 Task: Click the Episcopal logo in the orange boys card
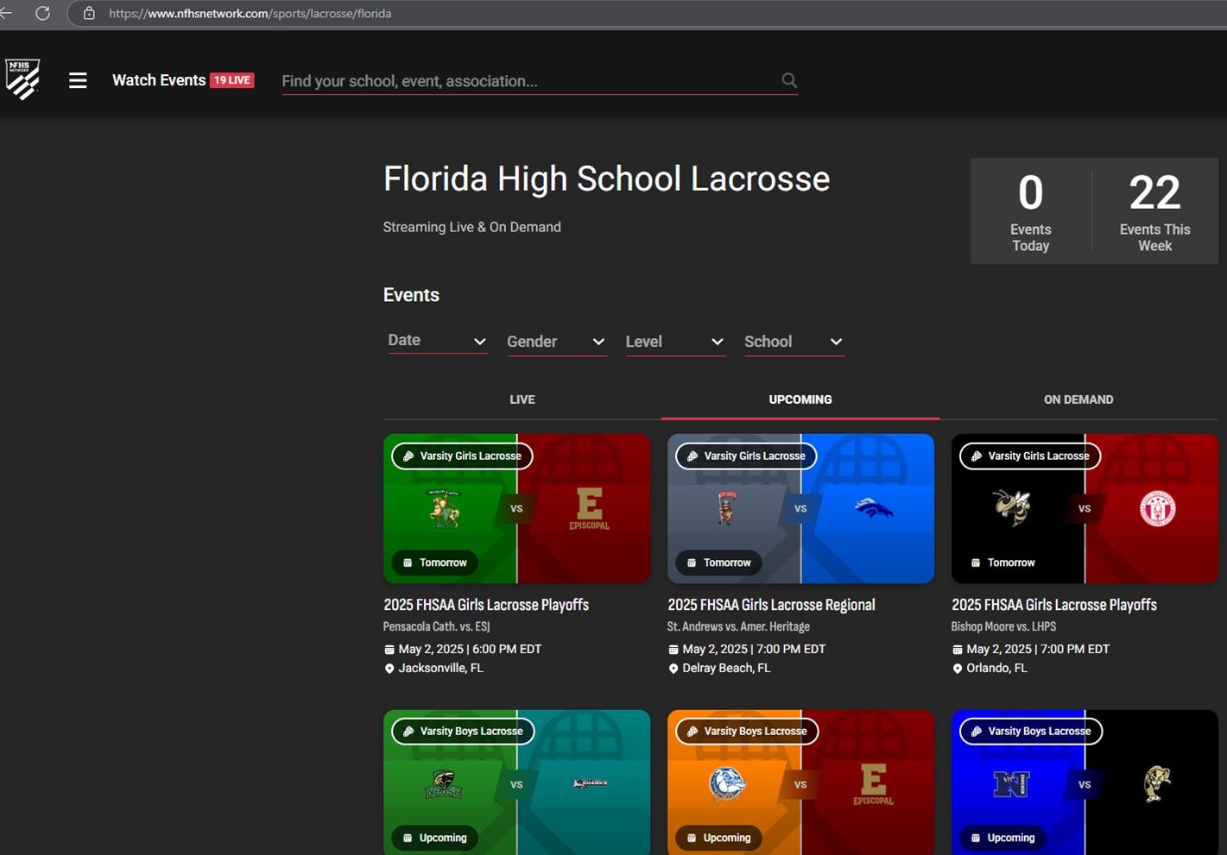click(x=873, y=783)
